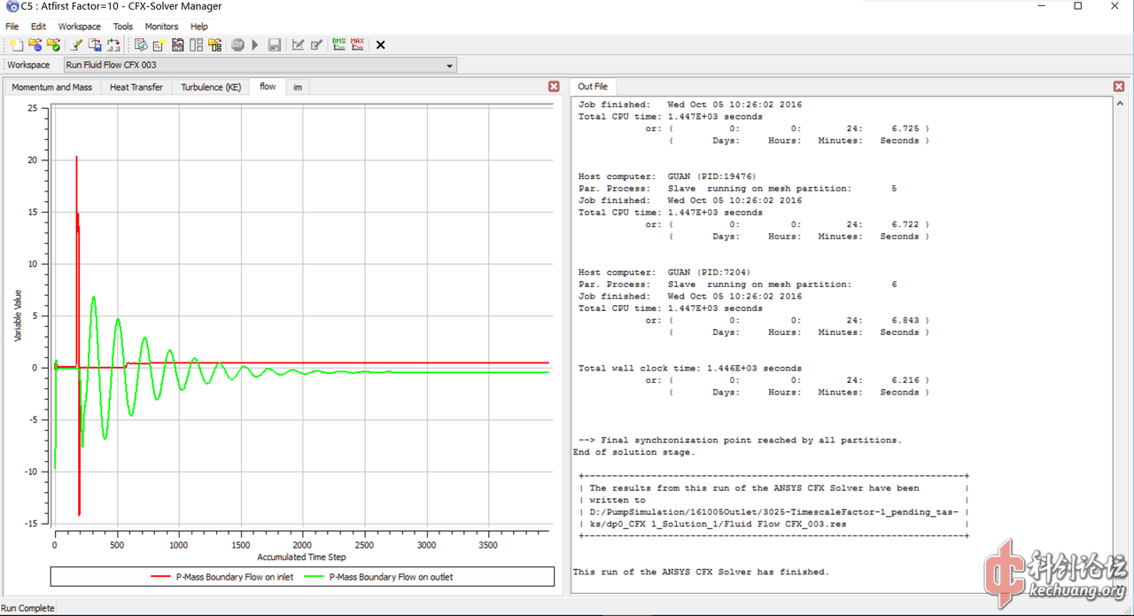Click the Arrange Workspace icon
1134x616 pixels.
click(196, 45)
